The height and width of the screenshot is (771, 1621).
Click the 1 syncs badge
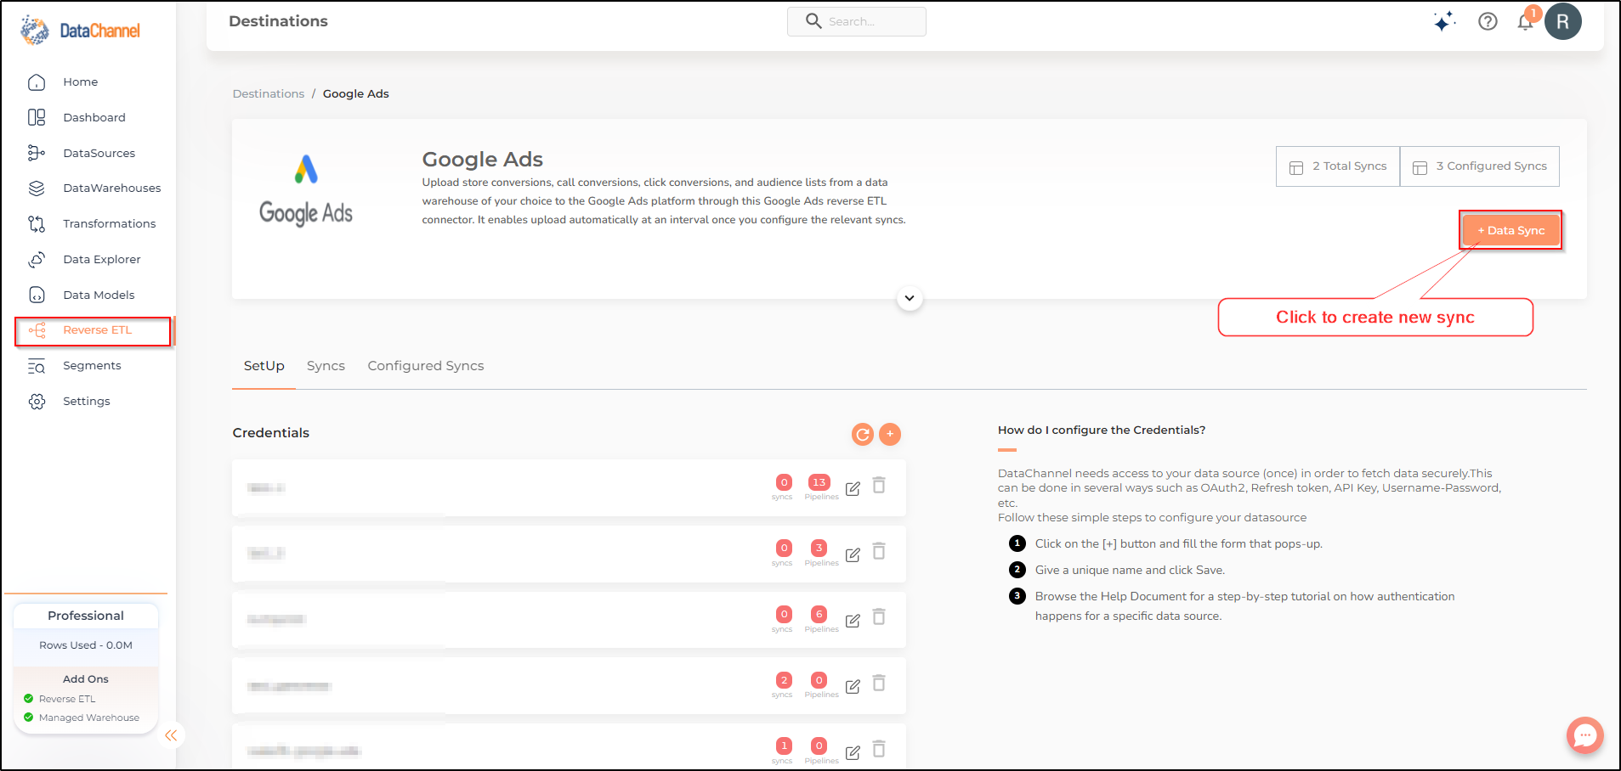[784, 746]
